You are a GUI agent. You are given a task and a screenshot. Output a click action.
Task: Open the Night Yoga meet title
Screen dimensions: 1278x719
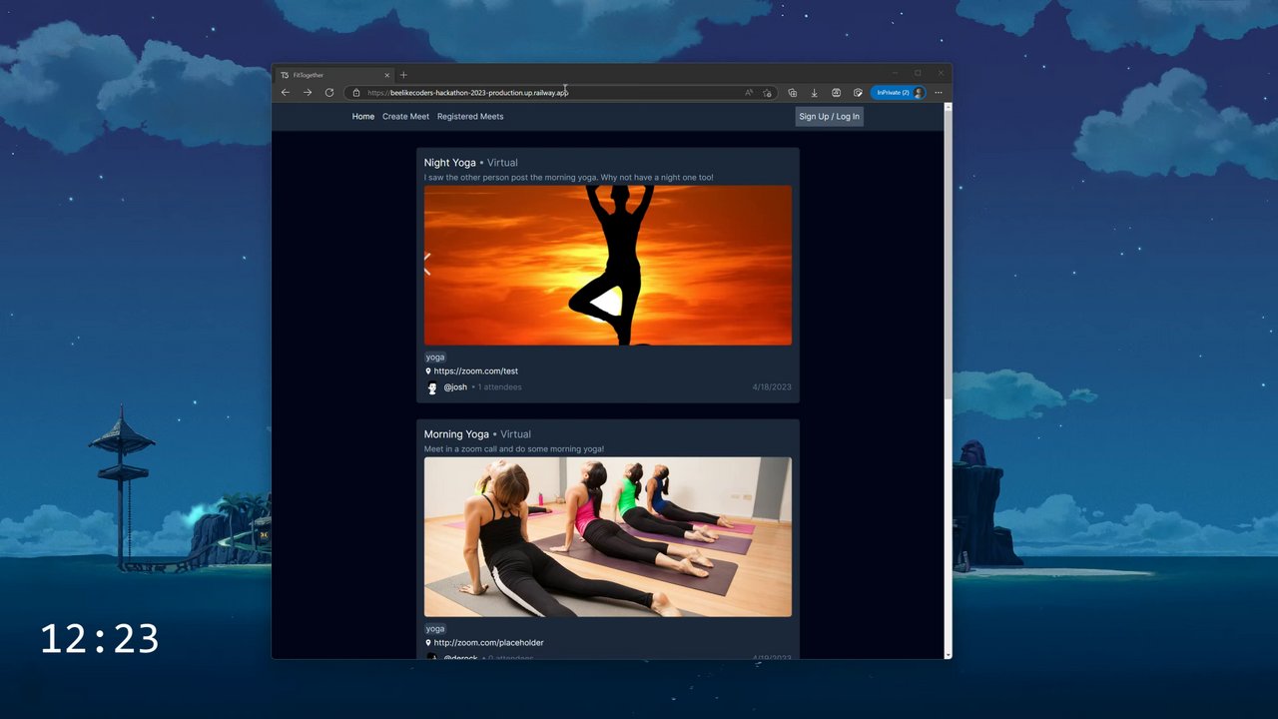pyautogui.click(x=449, y=163)
